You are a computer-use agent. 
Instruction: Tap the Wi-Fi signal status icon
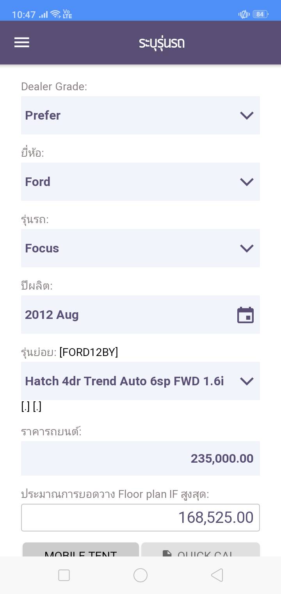(x=55, y=14)
